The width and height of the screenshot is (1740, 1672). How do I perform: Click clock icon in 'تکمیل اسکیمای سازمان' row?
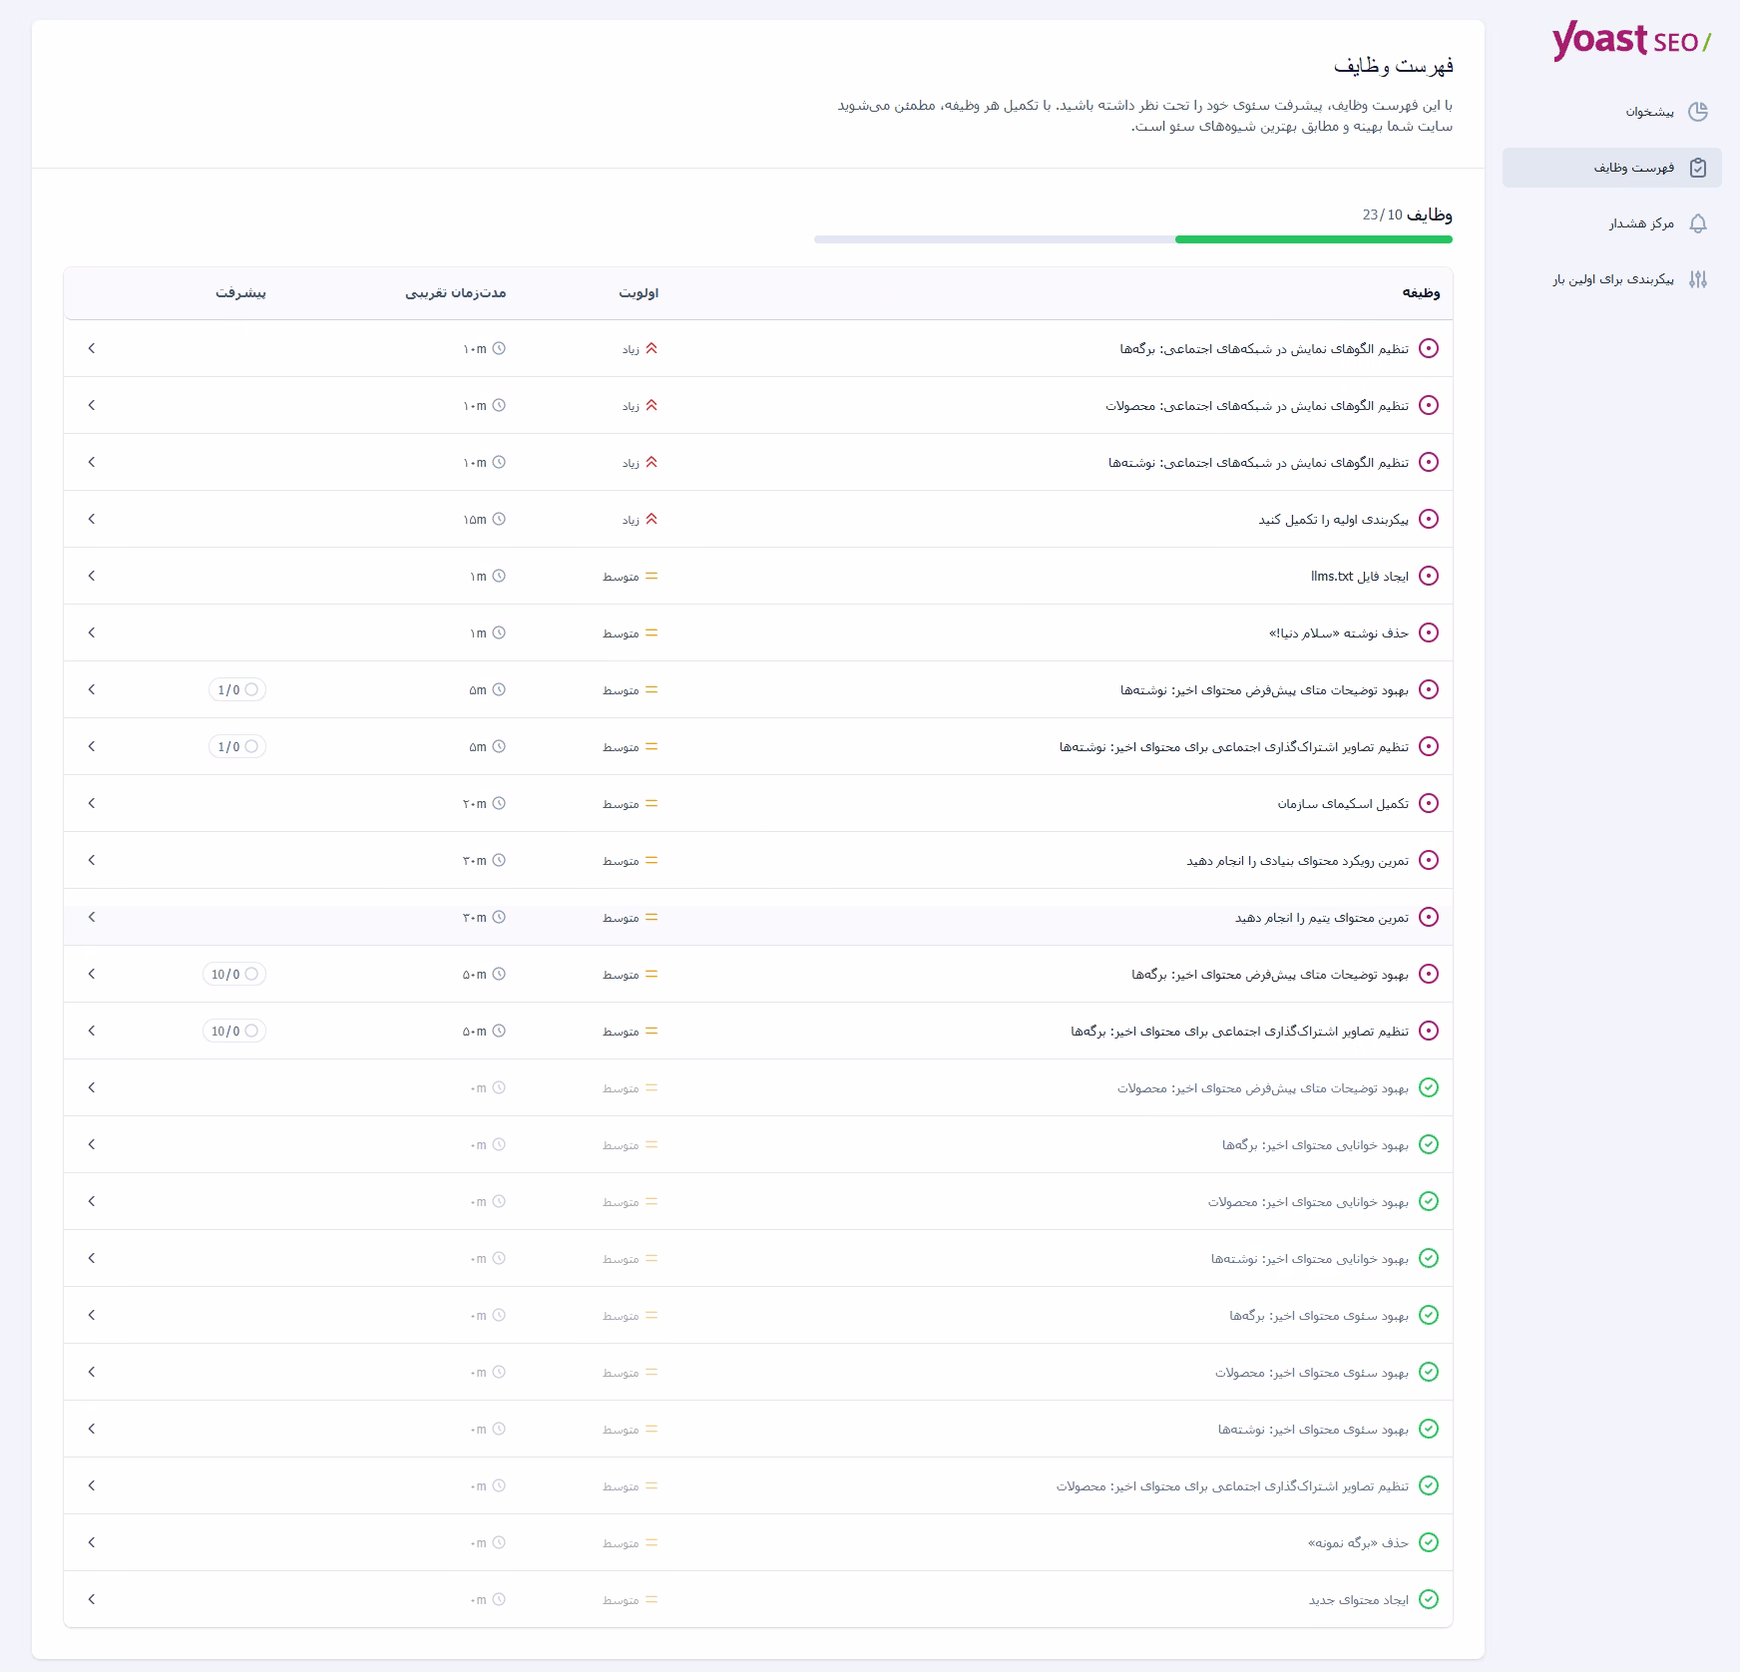[499, 803]
